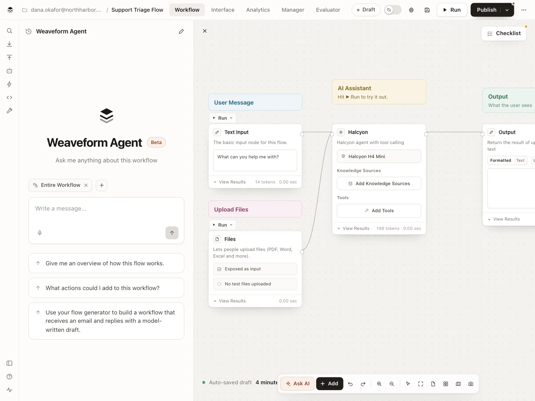Switch to the Interface tab
Viewport: 535px width, 401px height.
point(223,10)
